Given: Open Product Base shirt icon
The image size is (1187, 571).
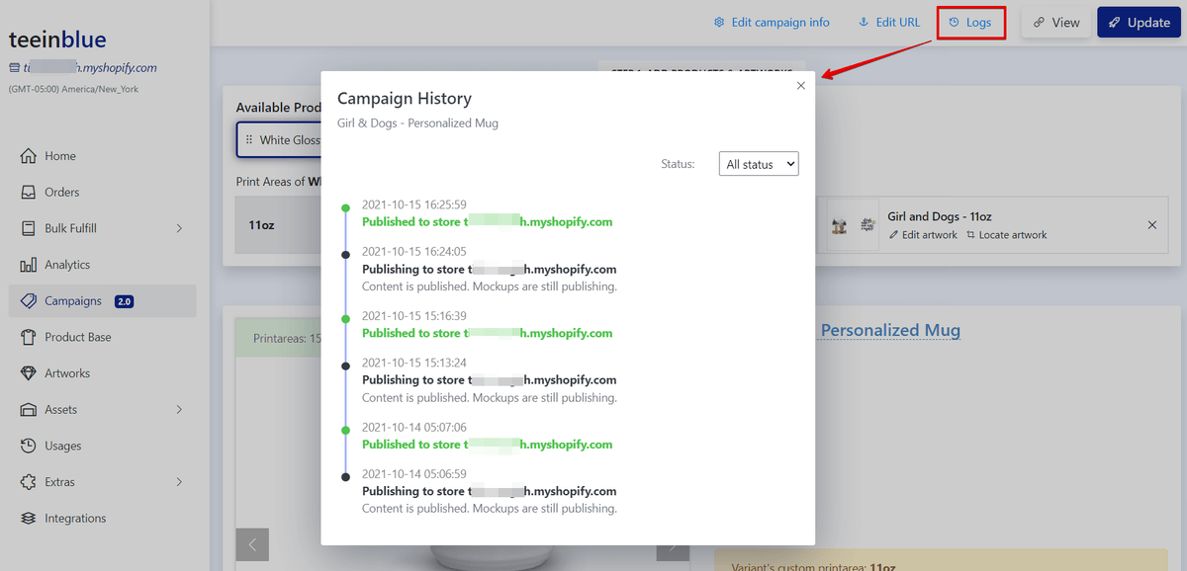Looking at the screenshot, I should pos(28,337).
